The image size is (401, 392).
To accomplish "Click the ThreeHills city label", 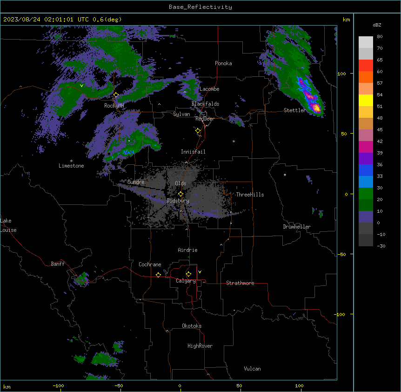I will click(x=250, y=195).
